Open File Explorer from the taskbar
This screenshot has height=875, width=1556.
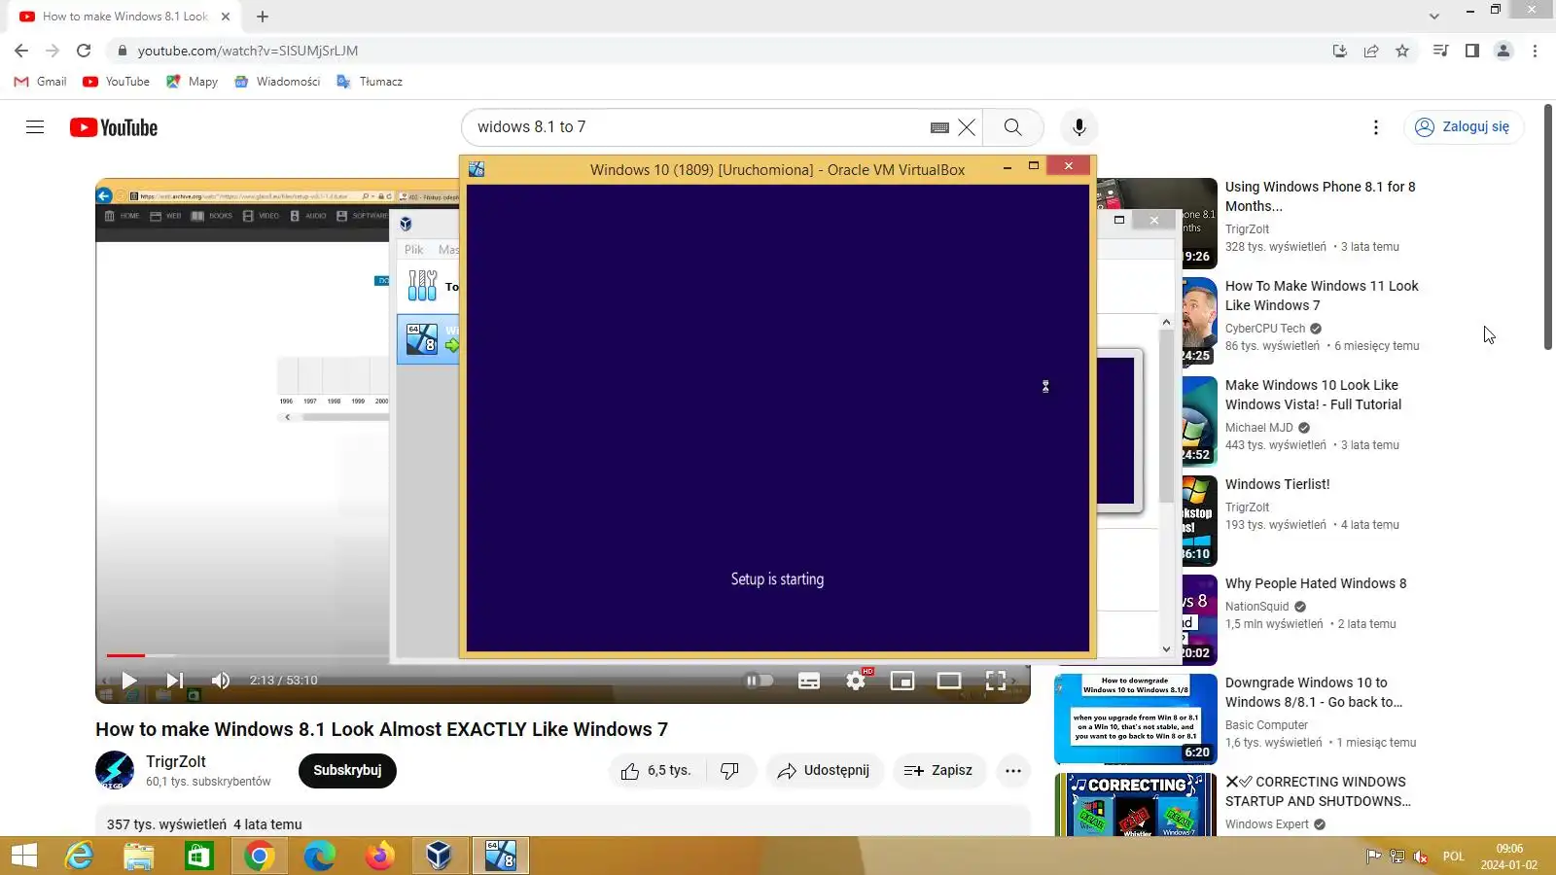pos(139,856)
